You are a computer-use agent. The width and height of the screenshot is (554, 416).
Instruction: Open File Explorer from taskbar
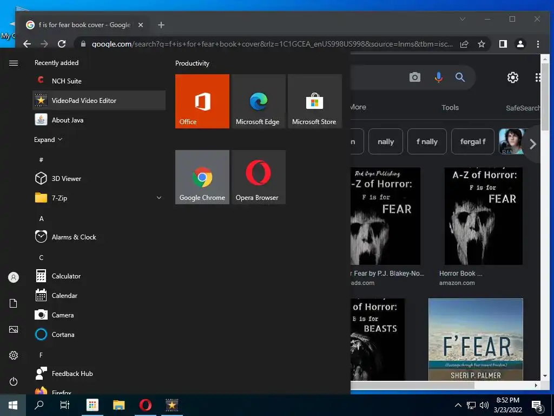pyautogui.click(x=118, y=405)
